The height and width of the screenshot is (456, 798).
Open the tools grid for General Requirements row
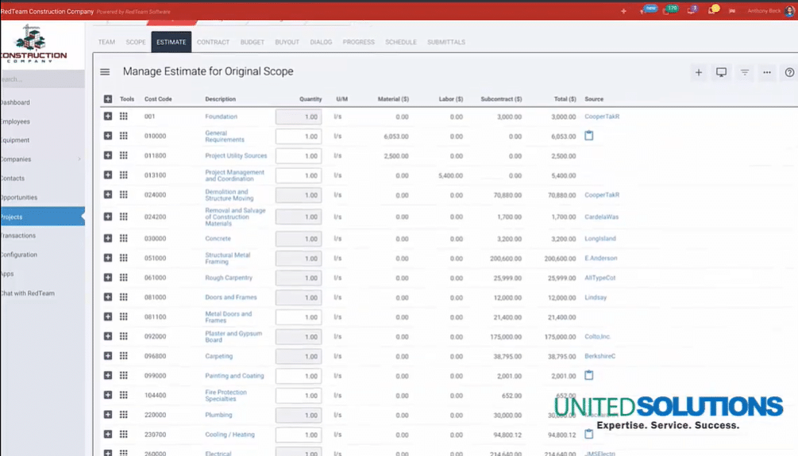[x=124, y=136]
